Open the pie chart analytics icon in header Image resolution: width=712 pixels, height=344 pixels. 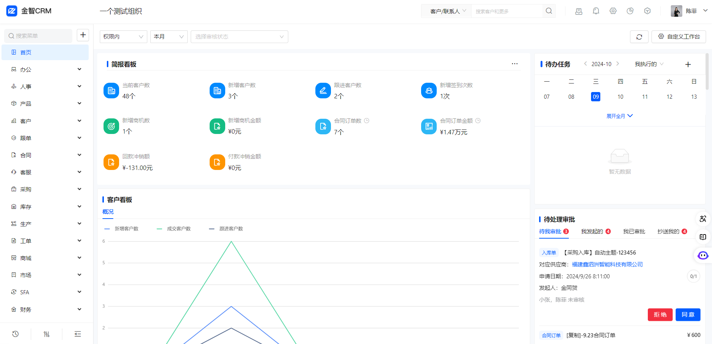pyautogui.click(x=630, y=11)
